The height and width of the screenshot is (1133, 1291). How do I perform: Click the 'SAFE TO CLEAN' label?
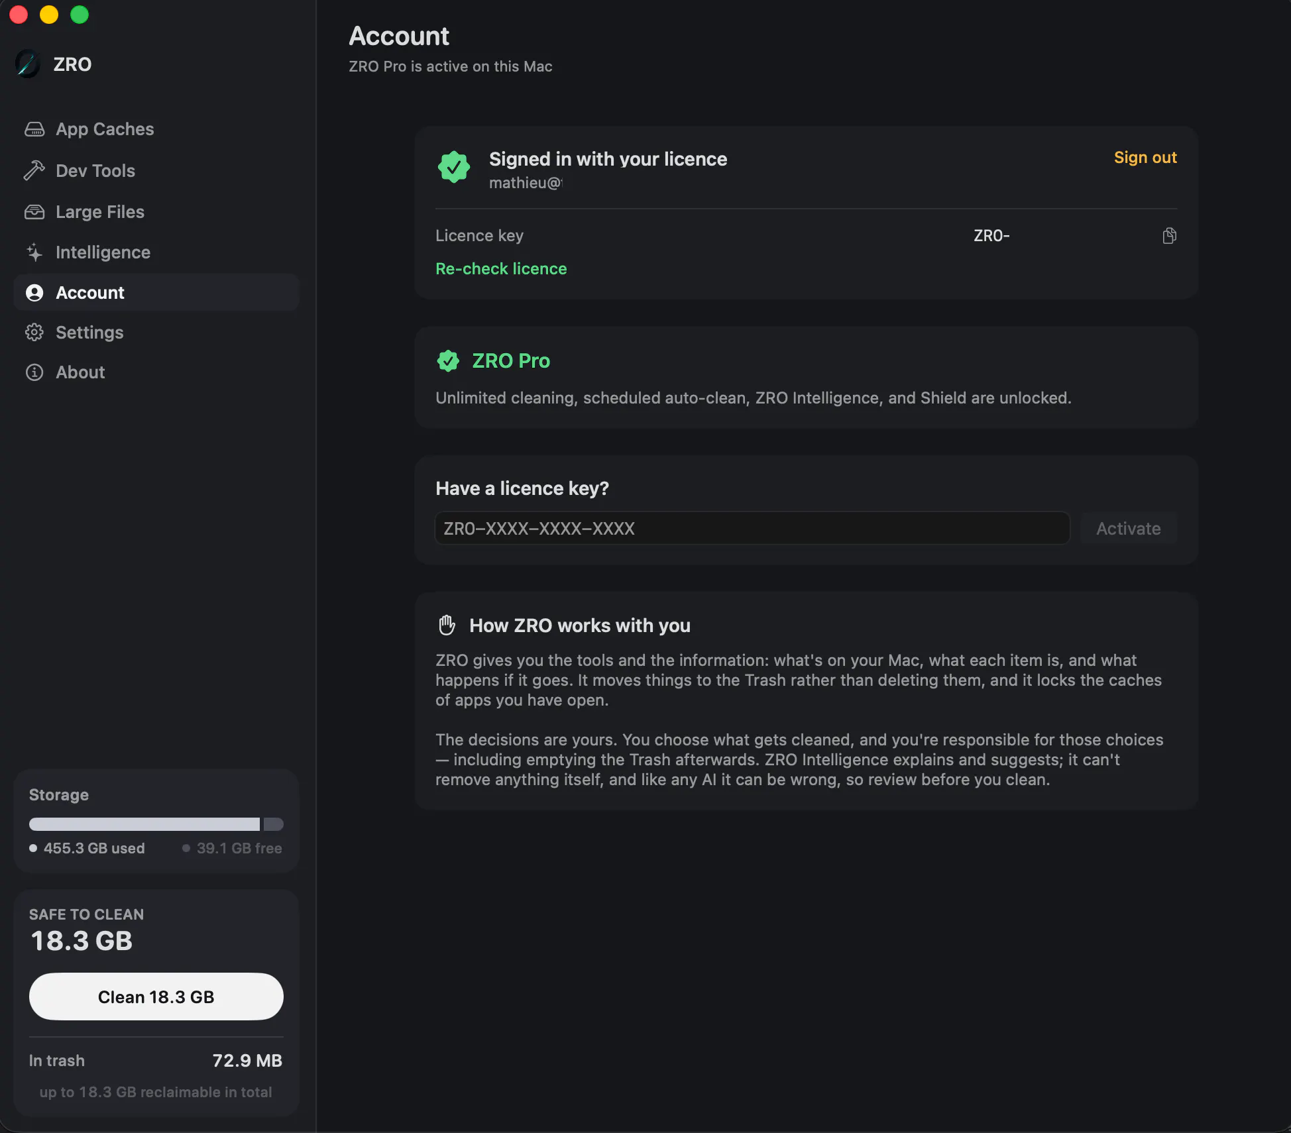[86, 915]
